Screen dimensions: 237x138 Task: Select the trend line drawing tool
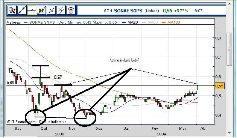(22, 10)
